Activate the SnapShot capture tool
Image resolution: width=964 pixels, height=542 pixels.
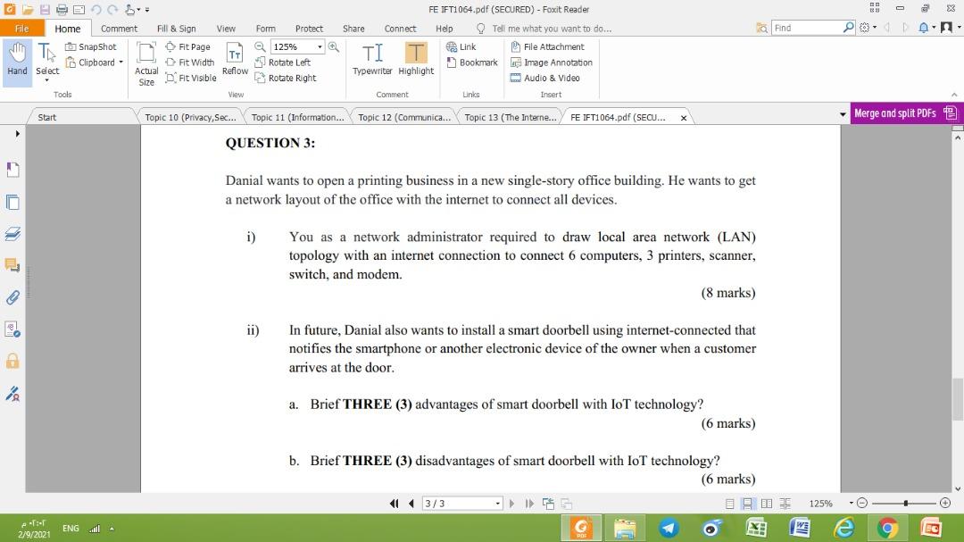click(x=90, y=46)
